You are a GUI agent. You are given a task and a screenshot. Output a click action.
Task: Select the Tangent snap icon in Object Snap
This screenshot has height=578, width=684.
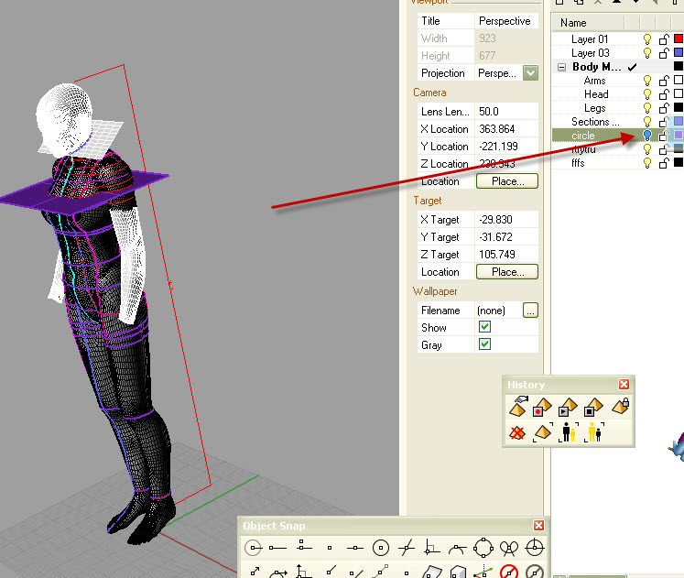[458, 548]
